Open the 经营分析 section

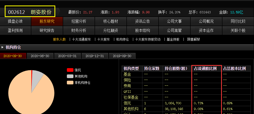(79, 21)
